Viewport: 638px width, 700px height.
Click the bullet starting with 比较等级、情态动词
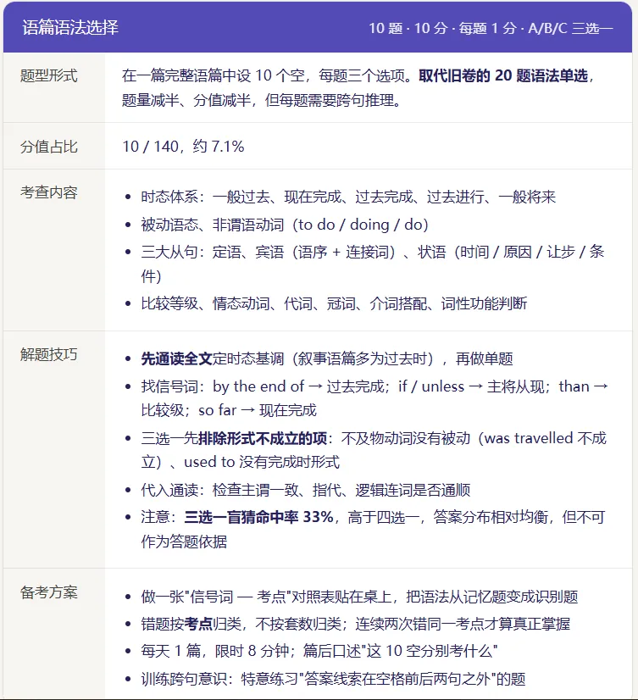334,303
